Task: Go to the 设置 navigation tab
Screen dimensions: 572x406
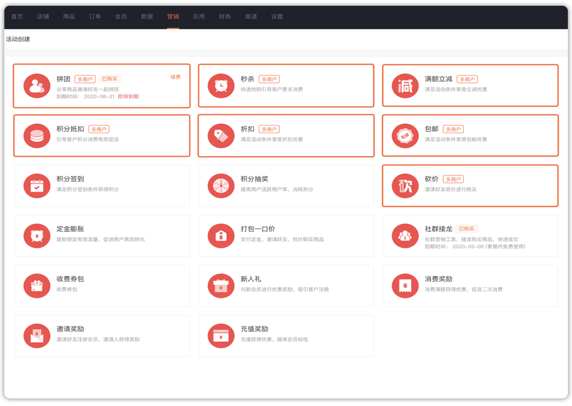Action: tap(277, 17)
